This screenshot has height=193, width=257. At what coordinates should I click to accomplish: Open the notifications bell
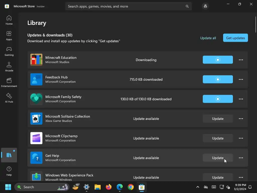coord(250,187)
